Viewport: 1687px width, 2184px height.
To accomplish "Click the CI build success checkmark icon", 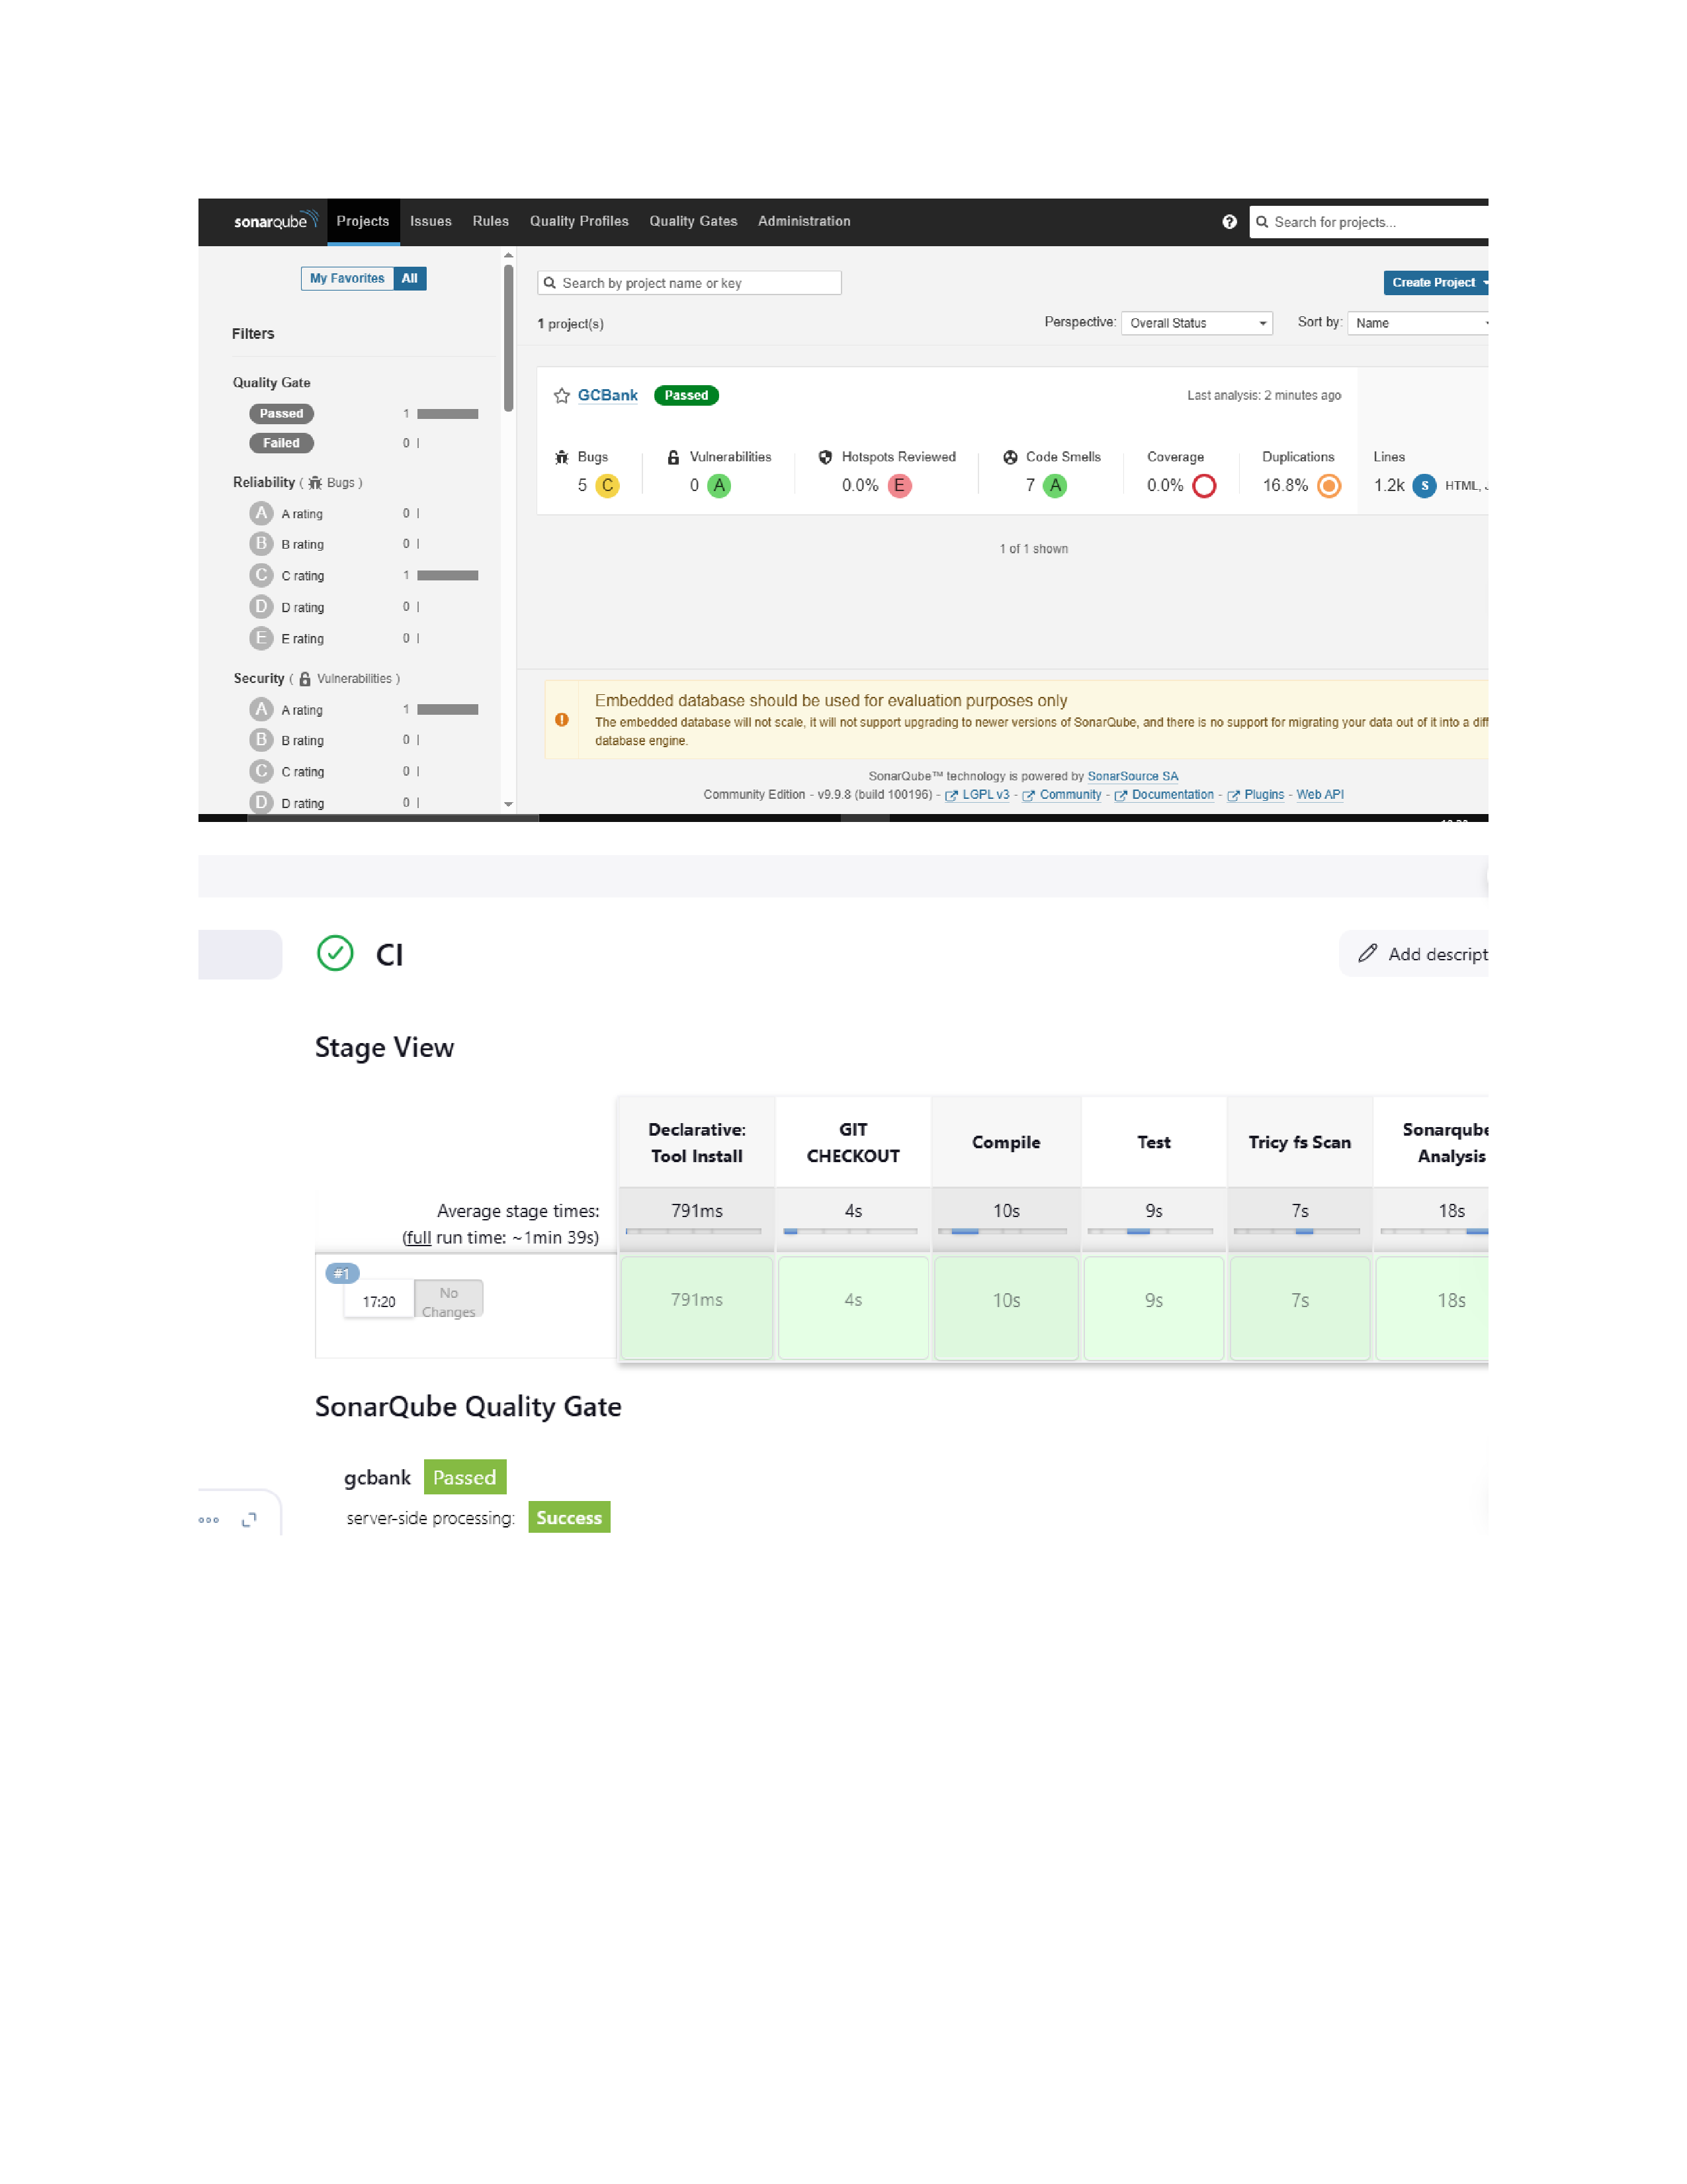I will point(335,954).
